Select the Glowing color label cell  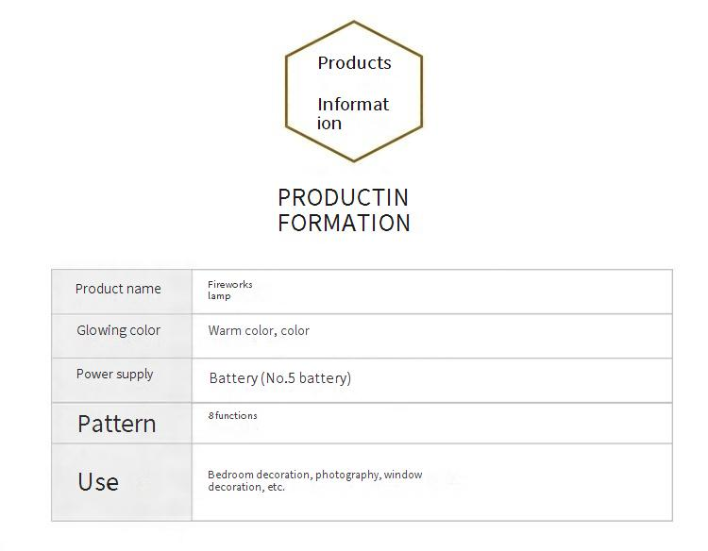coord(119,330)
